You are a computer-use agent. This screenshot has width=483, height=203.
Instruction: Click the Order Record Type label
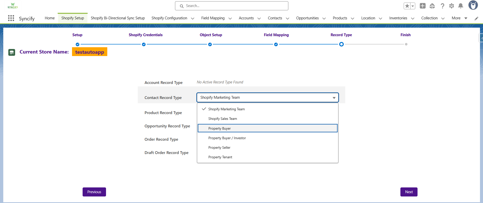click(161, 139)
